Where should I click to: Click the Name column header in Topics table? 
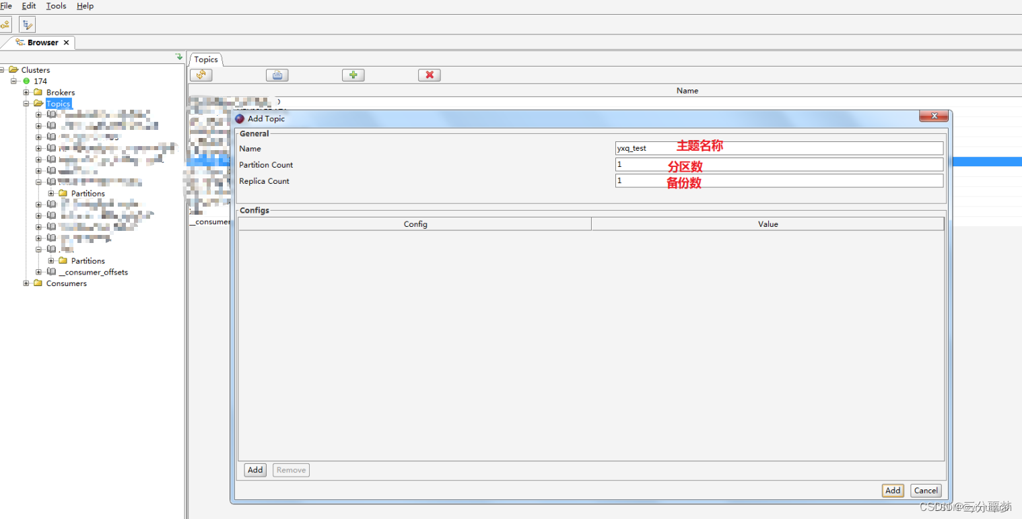point(687,90)
